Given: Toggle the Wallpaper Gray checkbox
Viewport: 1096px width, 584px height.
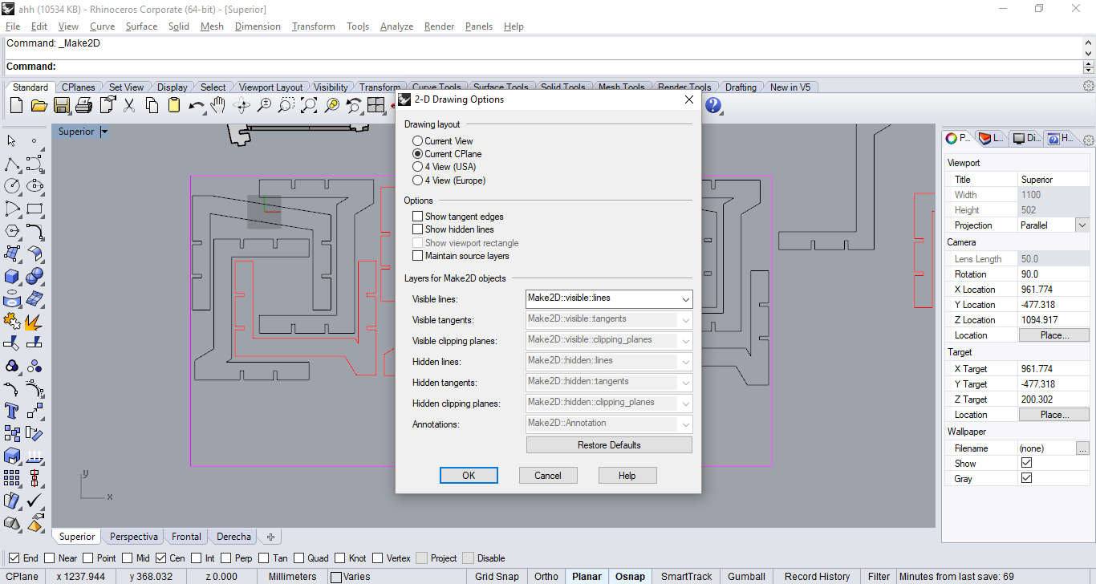Looking at the screenshot, I should click(x=1026, y=478).
